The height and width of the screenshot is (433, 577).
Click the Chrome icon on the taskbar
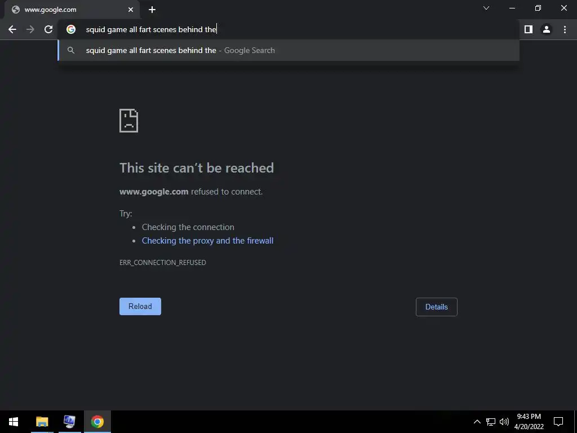click(x=97, y=422)
